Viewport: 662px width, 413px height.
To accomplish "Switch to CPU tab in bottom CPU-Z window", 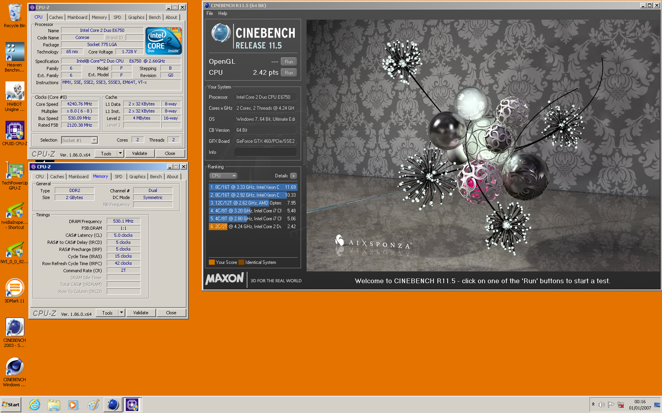I will [40, 177].
